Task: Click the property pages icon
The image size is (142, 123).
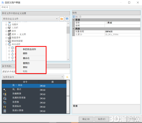Action: [x=80, y=17]
